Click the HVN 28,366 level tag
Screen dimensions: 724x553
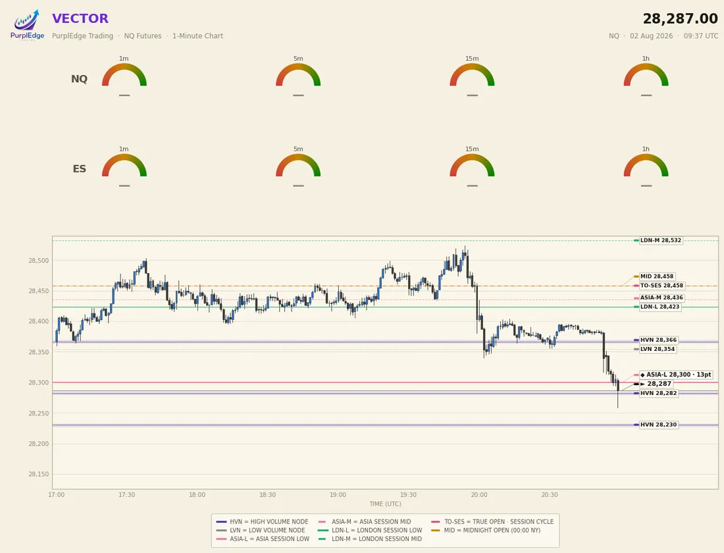(658, 340)
